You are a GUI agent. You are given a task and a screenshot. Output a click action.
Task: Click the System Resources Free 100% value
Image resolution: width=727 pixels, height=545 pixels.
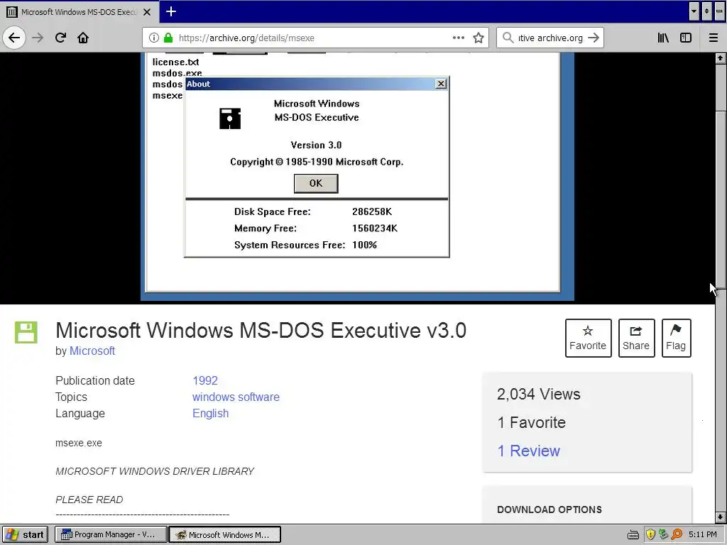364,245
